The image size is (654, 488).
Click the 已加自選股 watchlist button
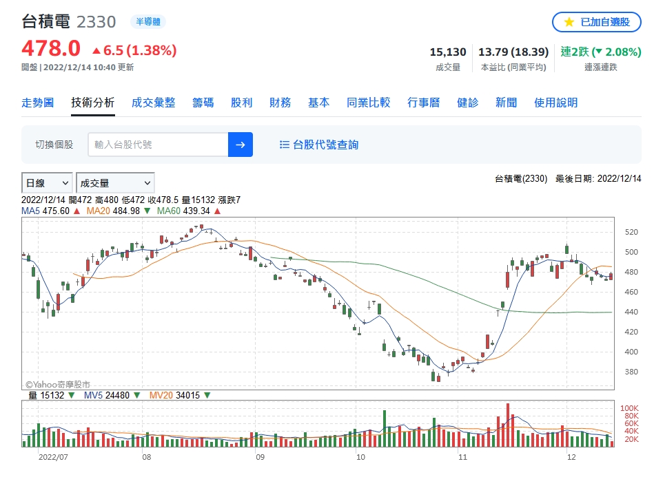pyautogui.click(x=596, y=22)
